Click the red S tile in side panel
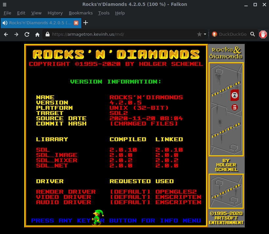This screenshot has width=269, height=234. click(x=235, y=107)
